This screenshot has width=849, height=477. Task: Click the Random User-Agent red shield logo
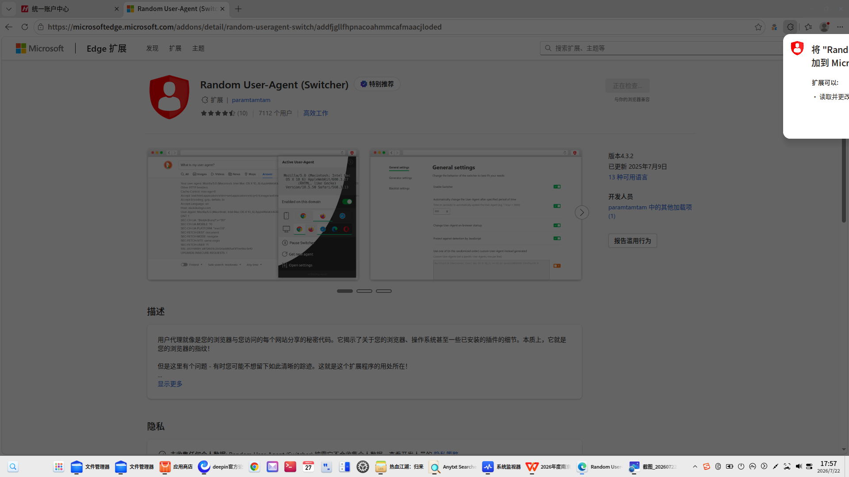(x=169, y=97)
